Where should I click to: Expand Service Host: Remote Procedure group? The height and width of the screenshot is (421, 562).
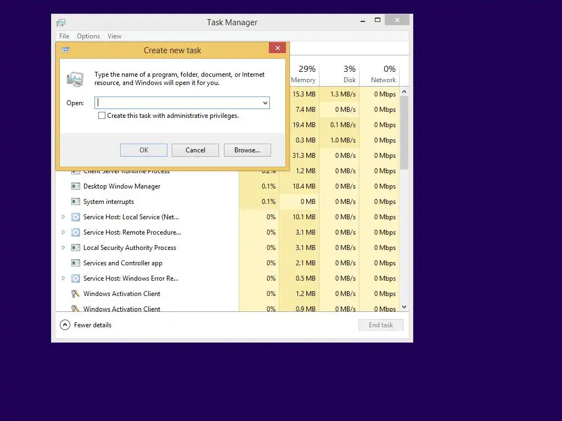pos(63,232)
